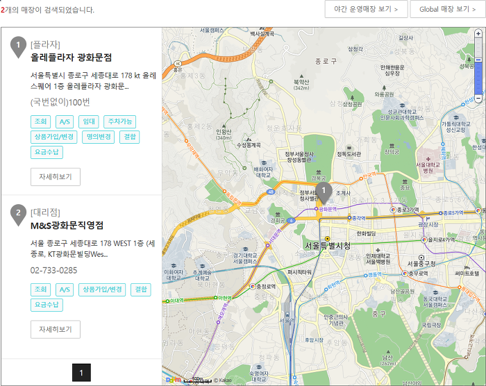
Task: Click the 충무로역 station label on map
Action: pos(419,274)
